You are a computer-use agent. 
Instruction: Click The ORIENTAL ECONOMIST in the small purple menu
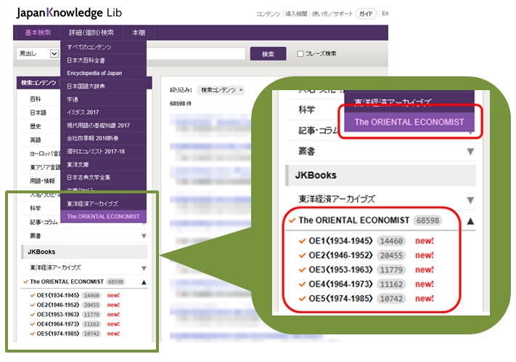point(103,217)
